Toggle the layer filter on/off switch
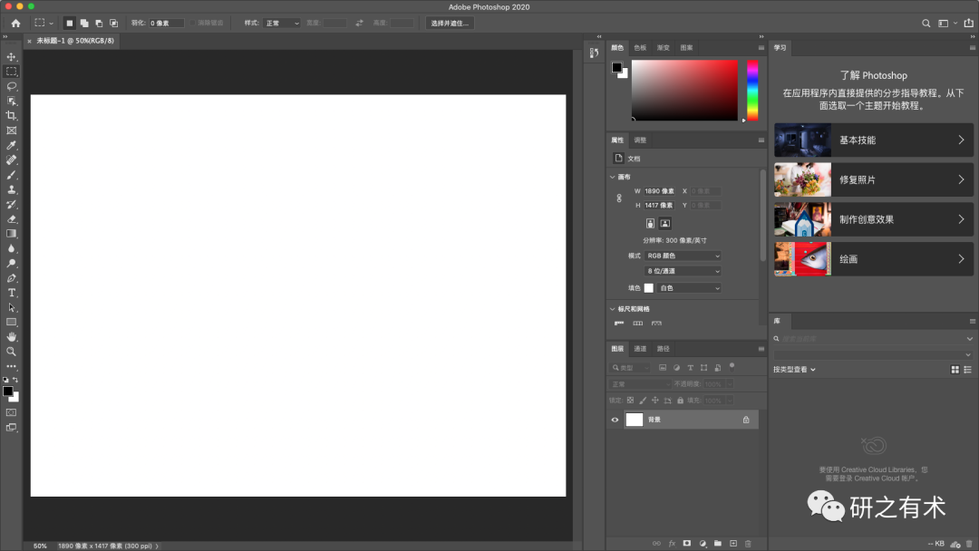The width and height of the screenshot is (979, 551). [x=732, y=367]
